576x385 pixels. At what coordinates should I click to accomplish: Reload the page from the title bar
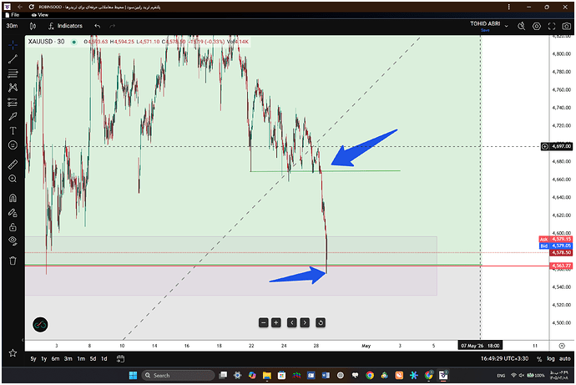[32, 7]
